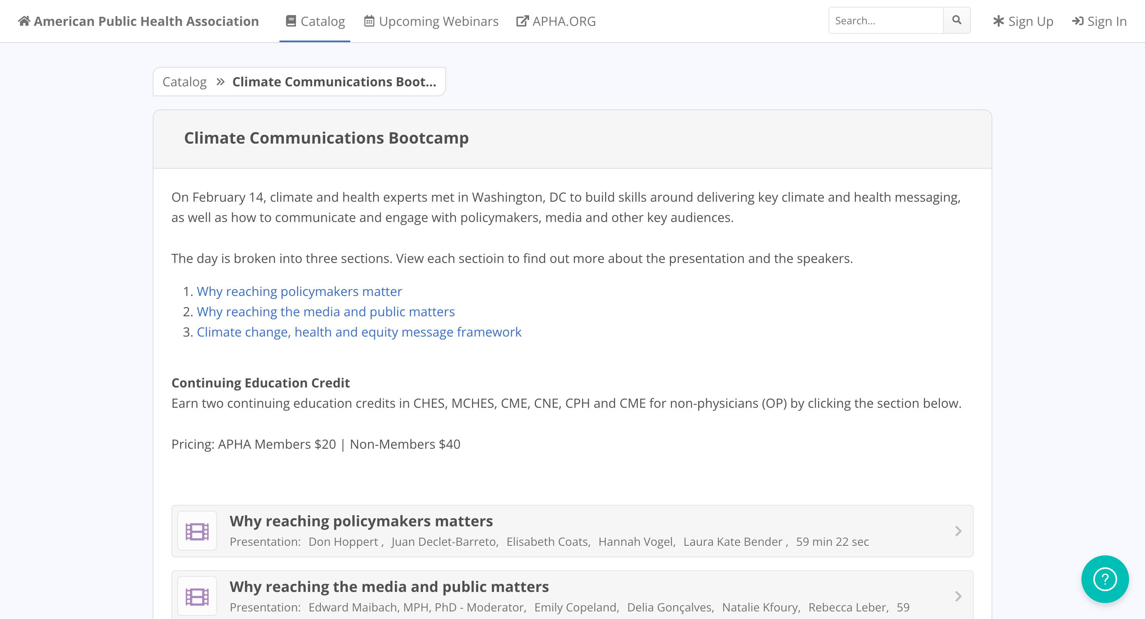Screen dimensions: 1145x619
Task: Click Sign Up in the top bar
Action: coord(1023,21)
